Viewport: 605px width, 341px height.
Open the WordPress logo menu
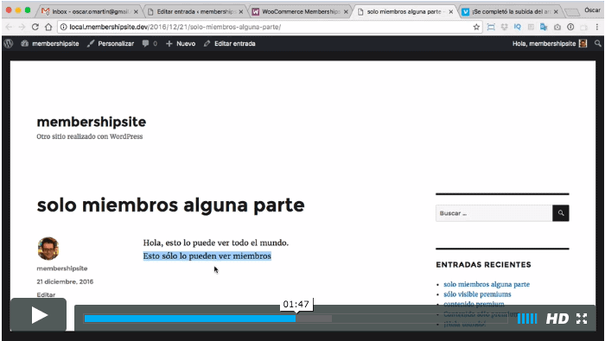9,43
